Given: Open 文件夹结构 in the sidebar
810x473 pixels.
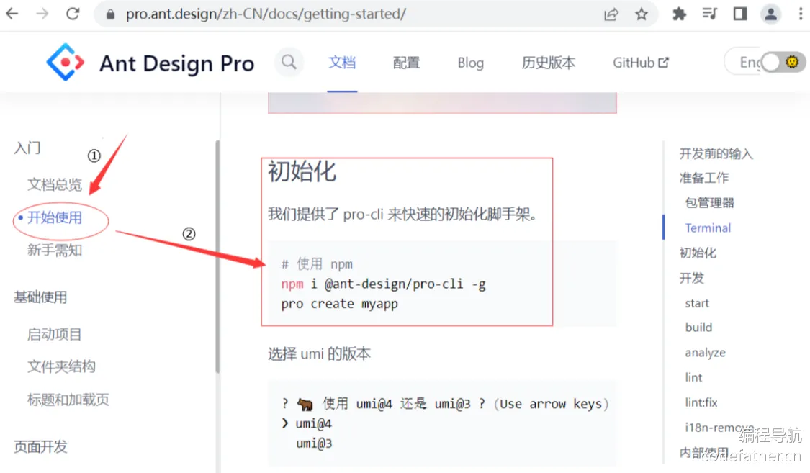Looking at the screenshot, I should (61, 366).
